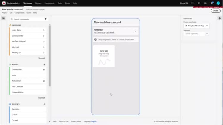Open the help question mark icon
The image size is (223, 125).
[x=205, y=3]
